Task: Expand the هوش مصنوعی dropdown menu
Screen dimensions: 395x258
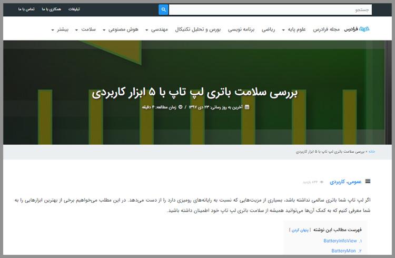Action: pyautogui.click(x=121, y=29)
